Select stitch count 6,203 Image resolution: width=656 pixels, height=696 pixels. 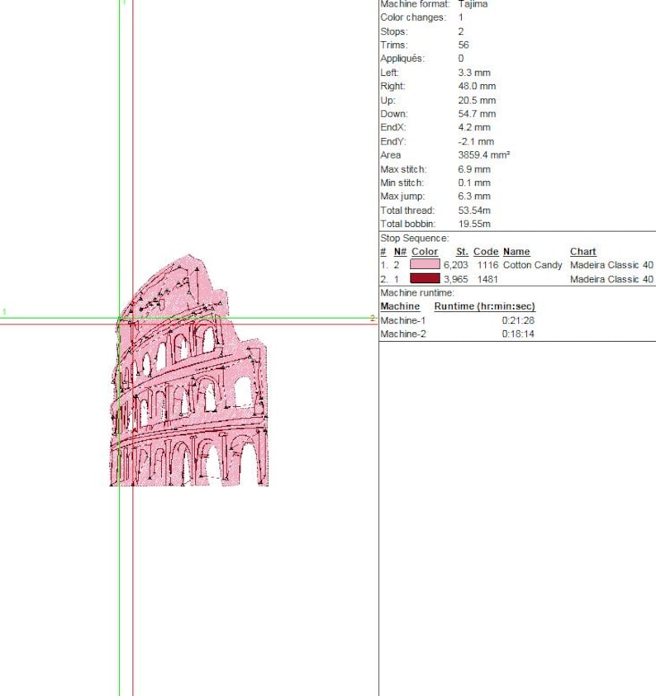click(456, 265)
